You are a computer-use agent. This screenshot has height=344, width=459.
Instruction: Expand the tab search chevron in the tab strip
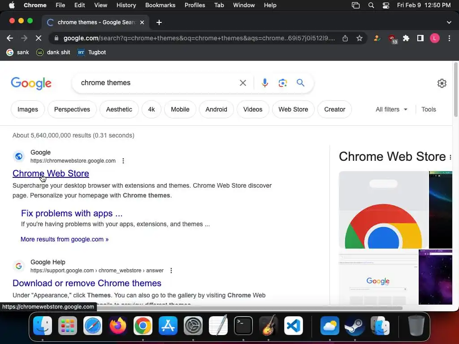click(449, 22)
